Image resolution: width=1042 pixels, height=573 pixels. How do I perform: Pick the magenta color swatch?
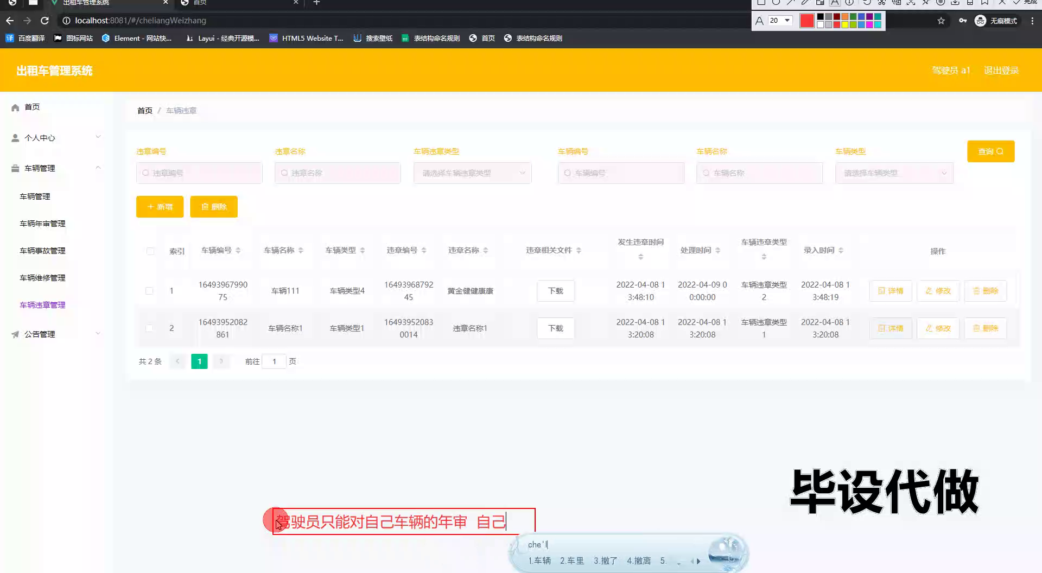tap(869, 24)
